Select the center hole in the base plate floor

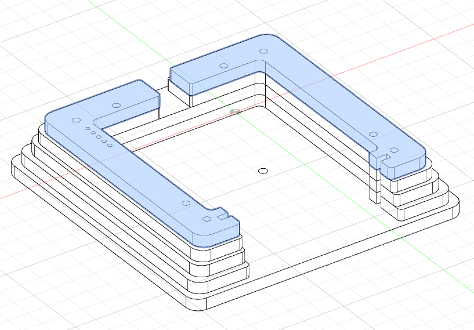click(262, 171)
